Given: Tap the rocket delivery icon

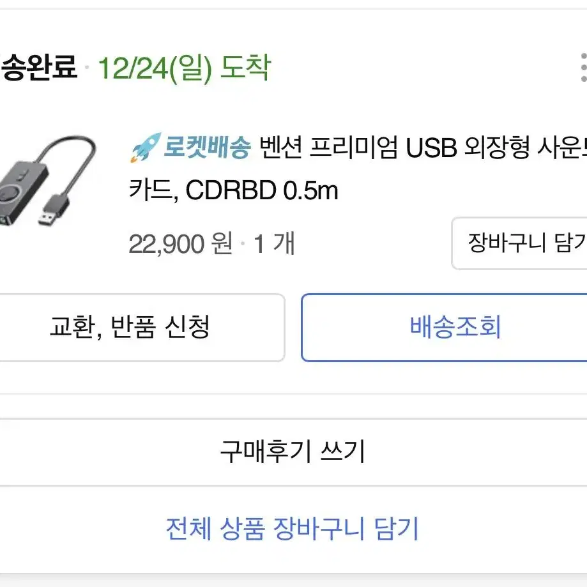Looking at the screenshot, I should 146,147.
